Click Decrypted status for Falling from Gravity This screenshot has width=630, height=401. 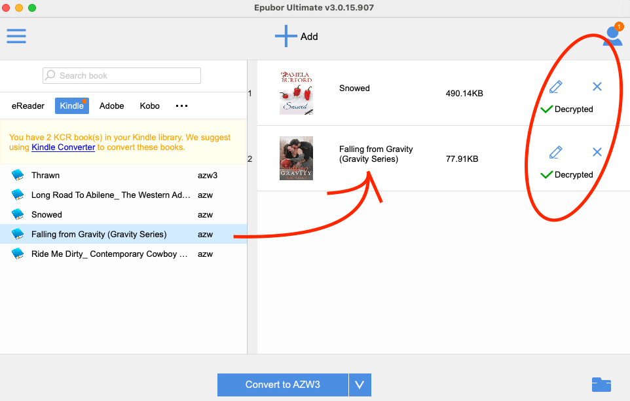coord(566,175)
